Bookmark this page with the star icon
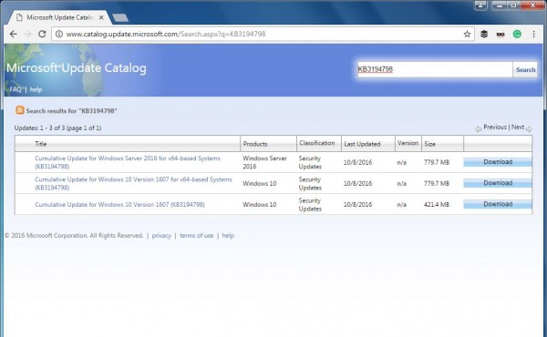 click(467, 34)
